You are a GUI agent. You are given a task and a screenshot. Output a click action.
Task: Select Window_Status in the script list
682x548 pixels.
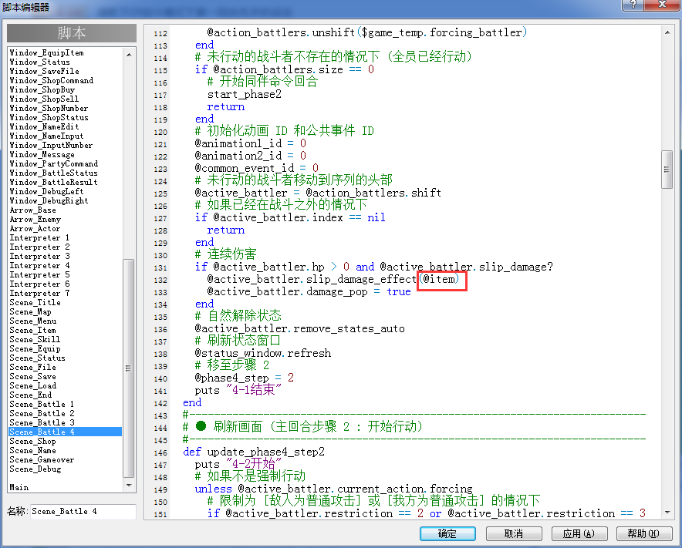(39, 62)
